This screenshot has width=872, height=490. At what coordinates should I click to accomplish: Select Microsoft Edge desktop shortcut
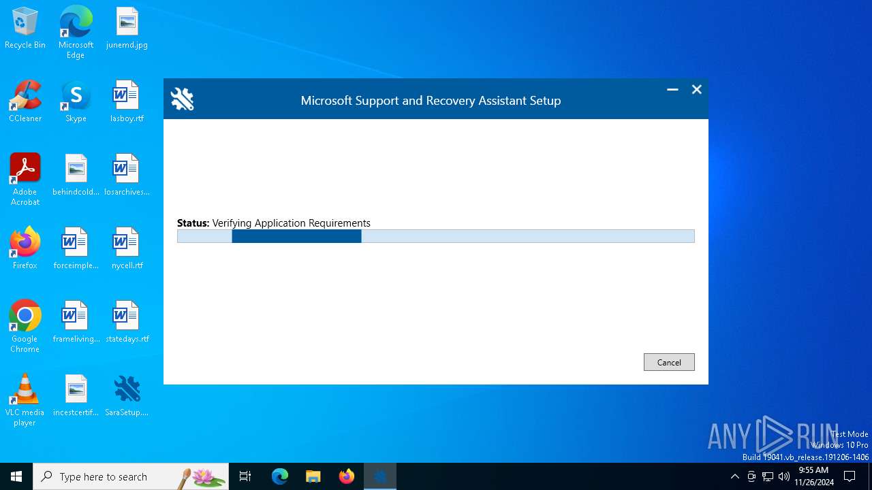pyautogui.click(x=76, y=33)
